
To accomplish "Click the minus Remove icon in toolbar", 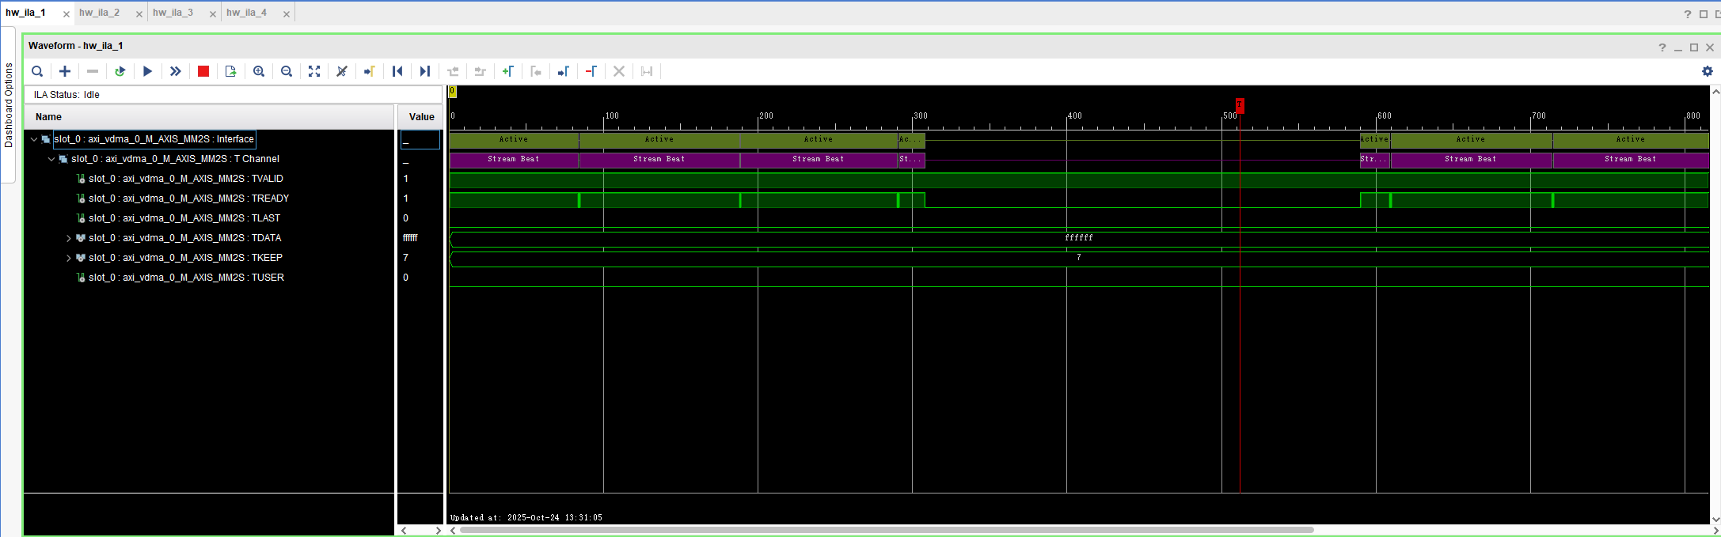I will tap(93, 71).
